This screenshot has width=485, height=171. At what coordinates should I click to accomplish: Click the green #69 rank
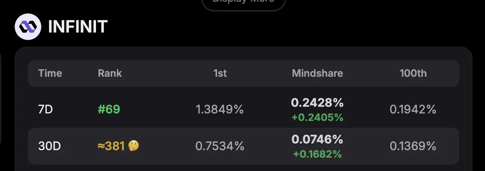[109, 109]
